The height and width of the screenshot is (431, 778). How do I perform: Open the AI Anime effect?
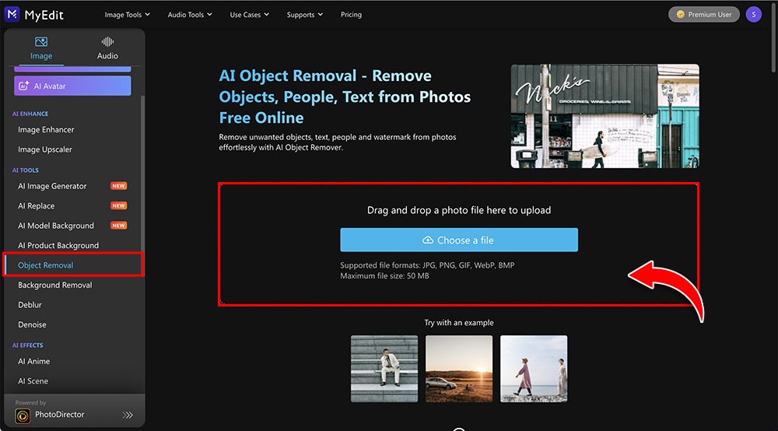click(x=33, y=362)
